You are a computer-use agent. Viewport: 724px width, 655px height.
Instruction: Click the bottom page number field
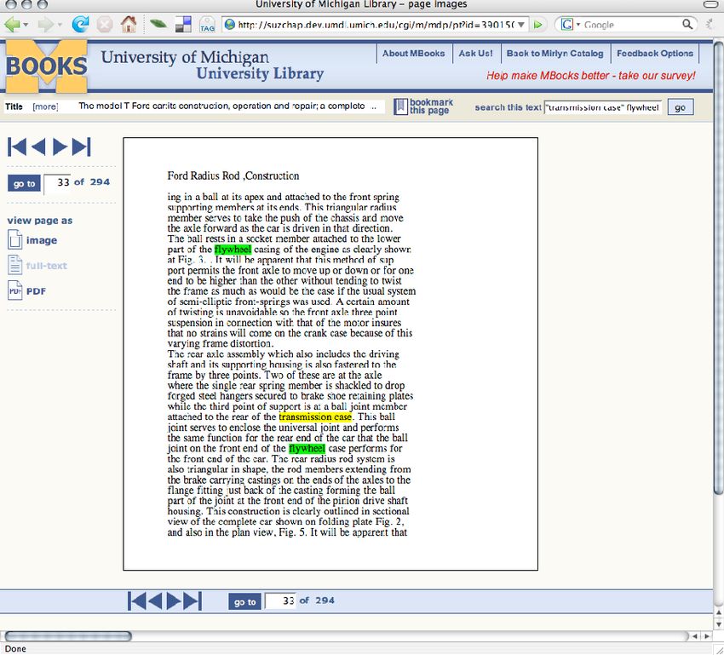(x=281, y=601)
